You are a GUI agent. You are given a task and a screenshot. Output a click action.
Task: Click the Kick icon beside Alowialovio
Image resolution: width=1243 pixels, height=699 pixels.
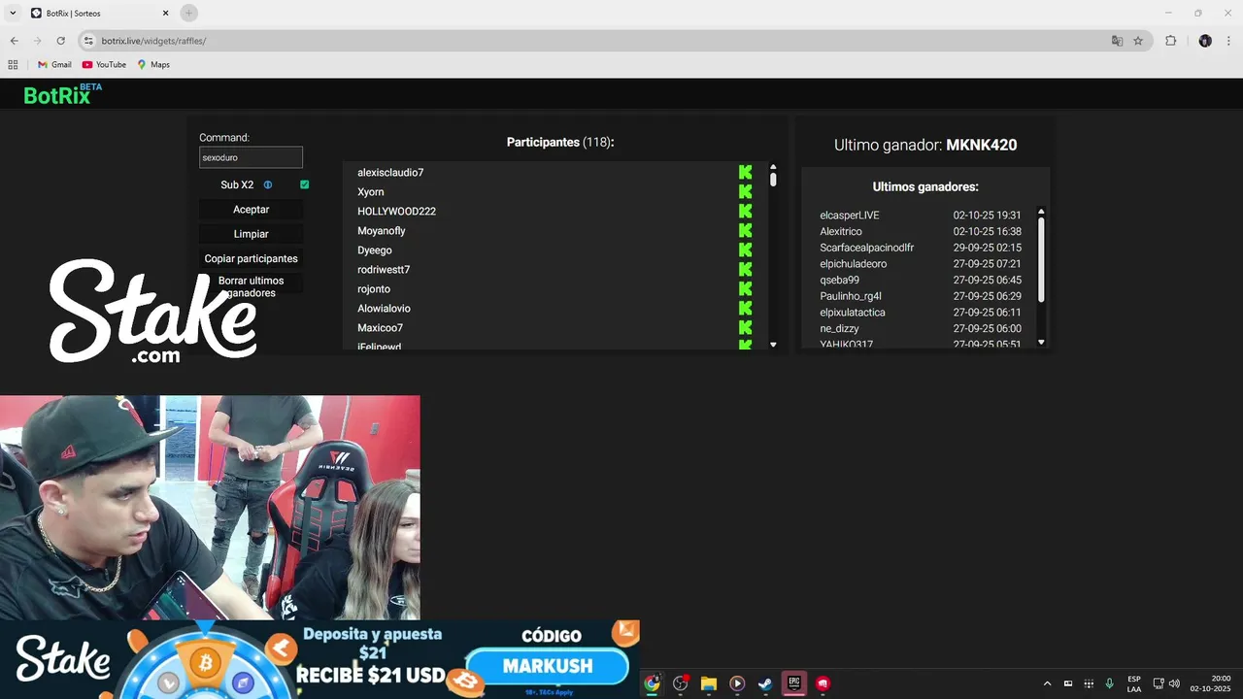[745, 309]
